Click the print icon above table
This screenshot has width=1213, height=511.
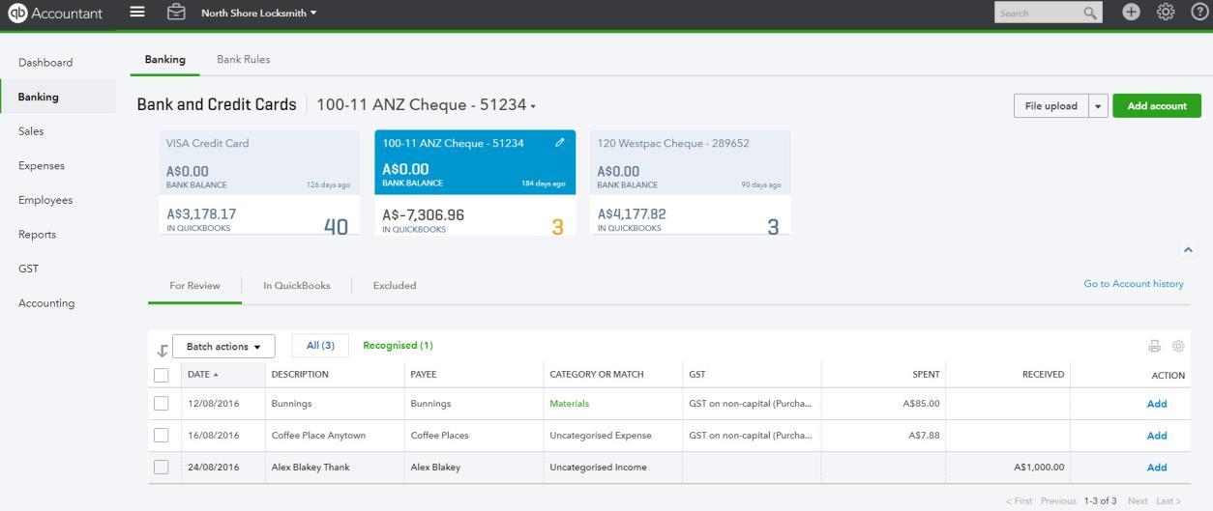1154,346
